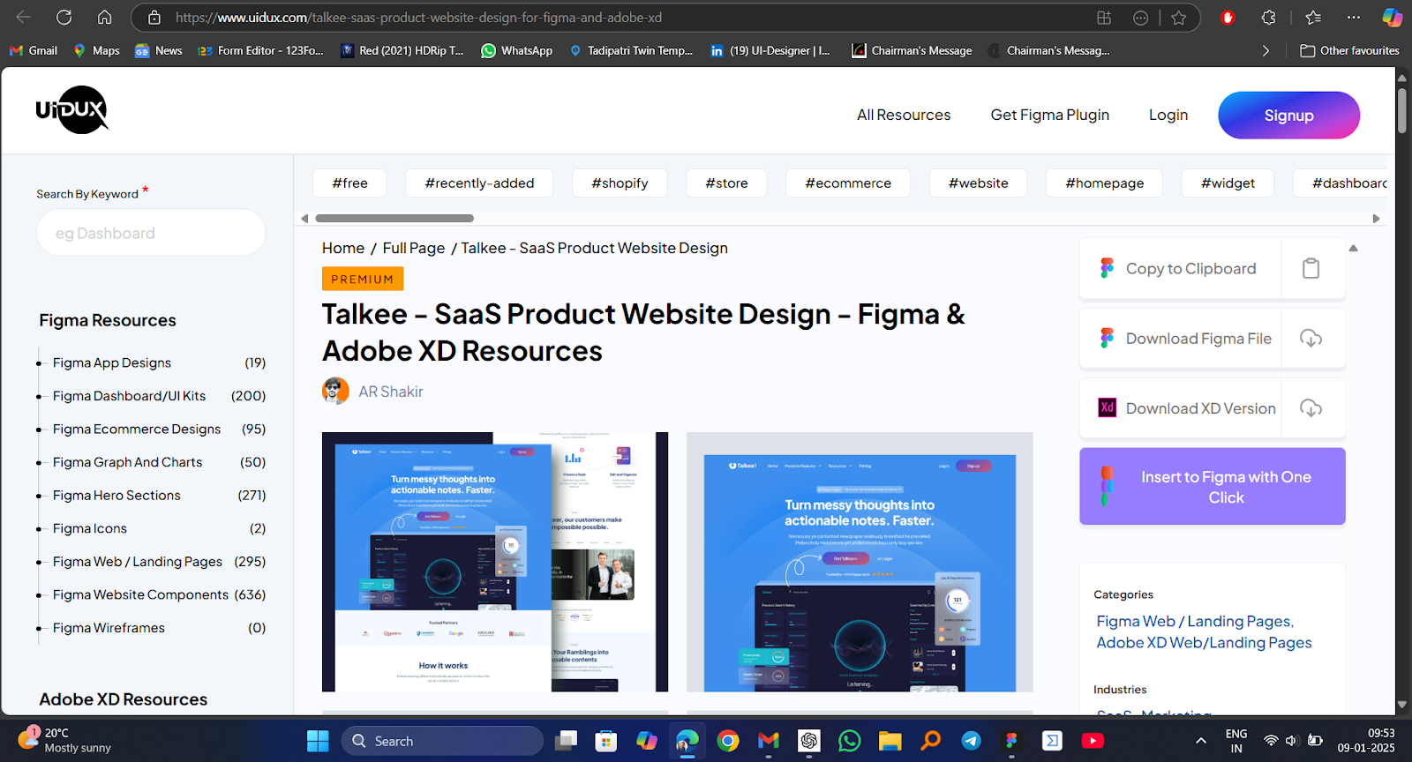Open Gmail bookmark in favourites bar
Image resolution: width=1412 pixels, height=762 pixels.
[x=34, y=51]
